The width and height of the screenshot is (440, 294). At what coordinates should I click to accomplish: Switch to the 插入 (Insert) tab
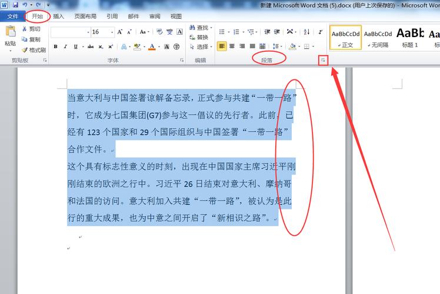(59, 16)
